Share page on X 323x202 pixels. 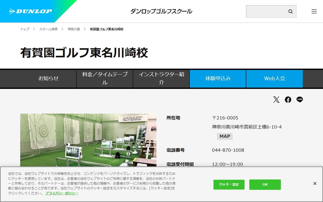[x=276, y=100]
